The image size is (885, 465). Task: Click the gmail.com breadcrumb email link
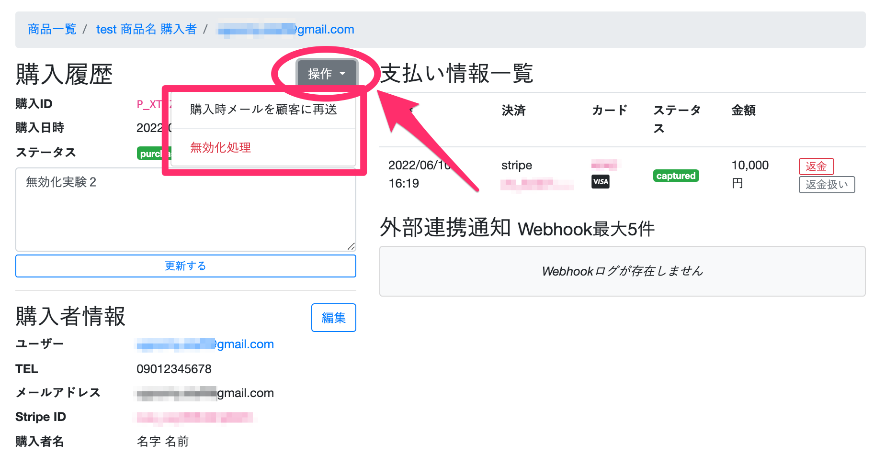[286, 29]
